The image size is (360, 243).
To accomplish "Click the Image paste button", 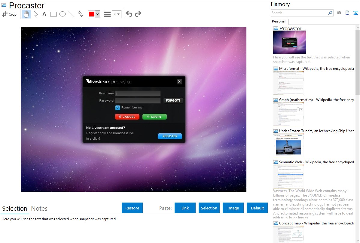I will 233,208.
